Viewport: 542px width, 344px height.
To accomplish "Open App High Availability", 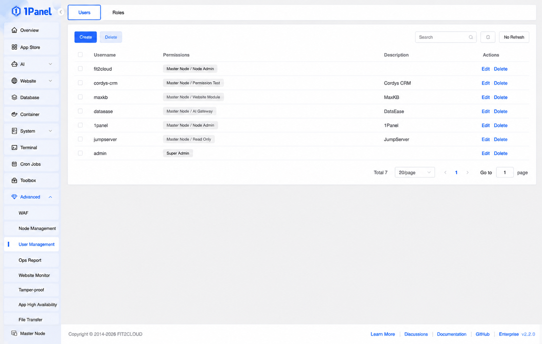I will click(31, 305).
